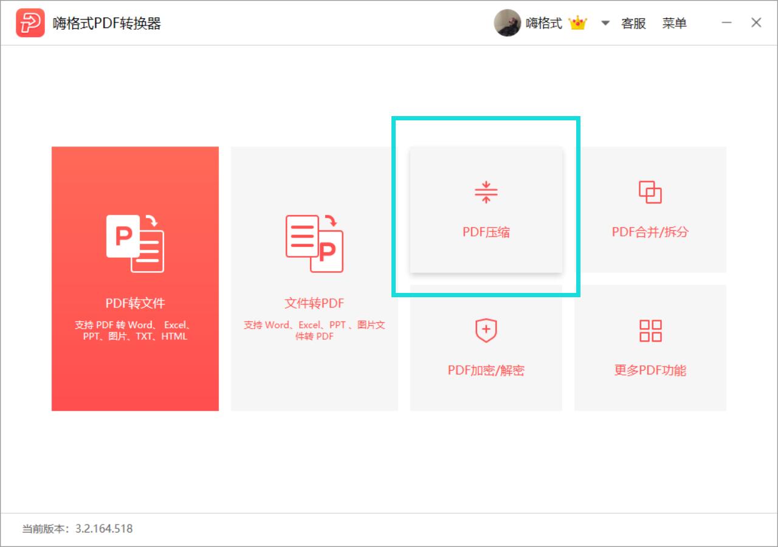This screenshot has height=547, width=778.
Task: Open the 客服 customer service link
Action: click(x=633, y=23)
